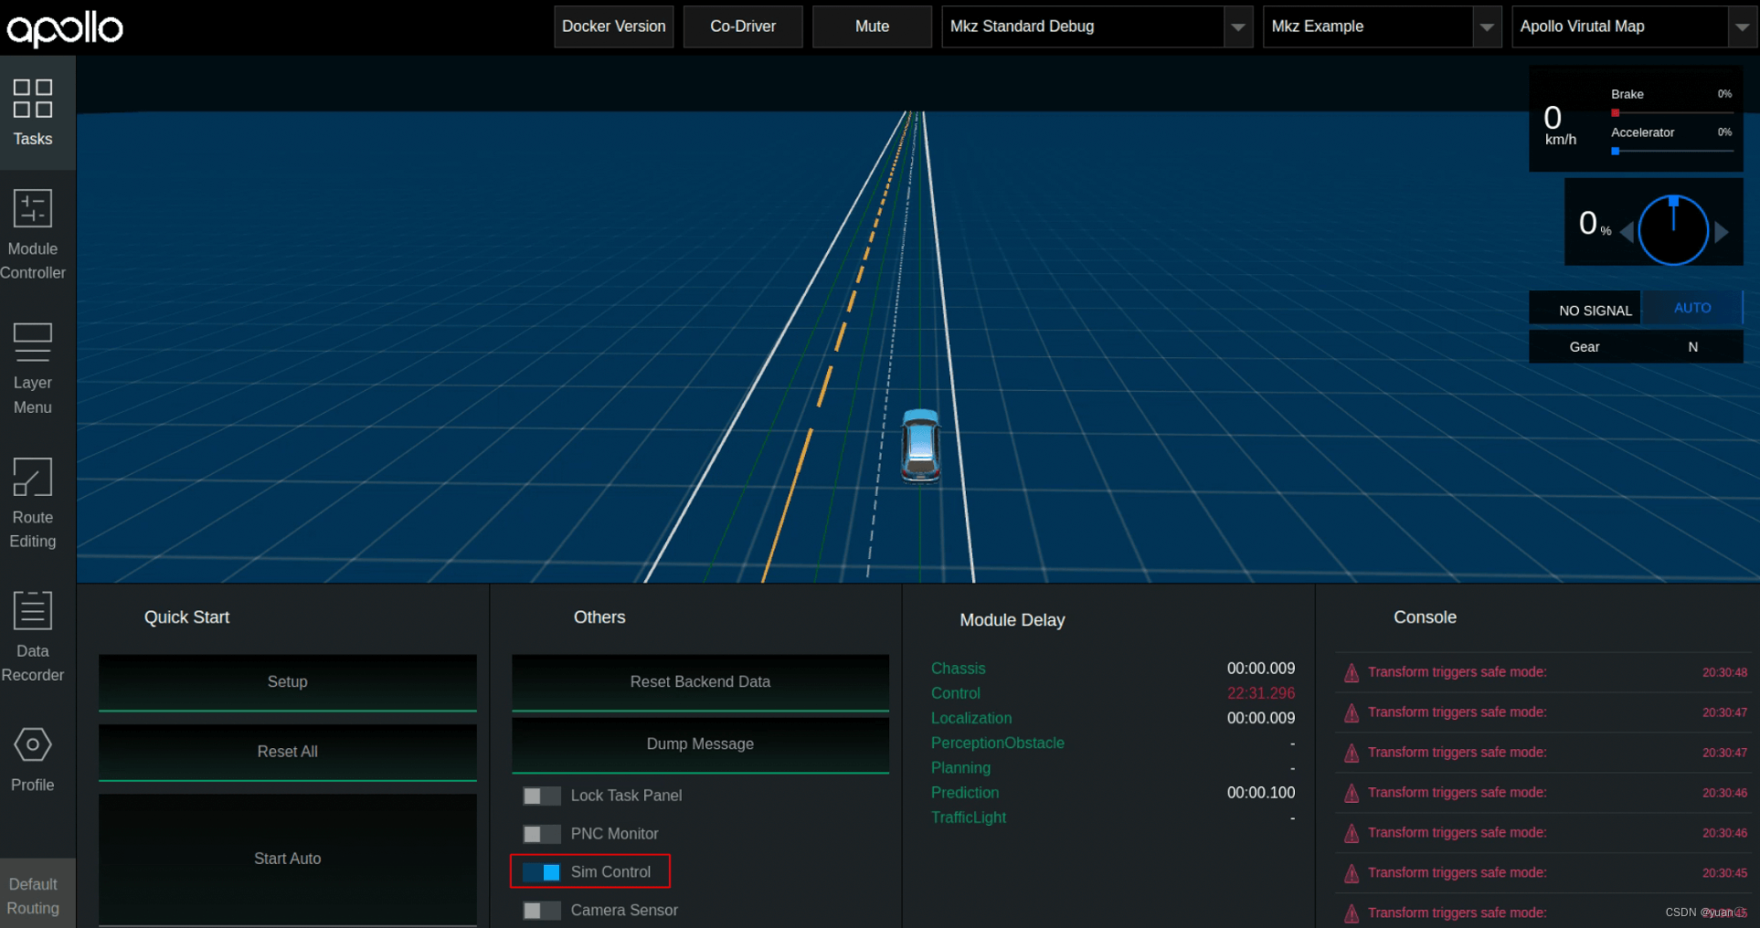Click the AUTO driving mode indicator

pos(1692,308)
